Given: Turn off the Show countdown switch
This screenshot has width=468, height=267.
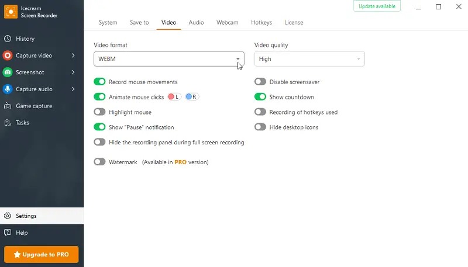Looking at the screenshot, I should pyautogui.click(x=260, y=97).
